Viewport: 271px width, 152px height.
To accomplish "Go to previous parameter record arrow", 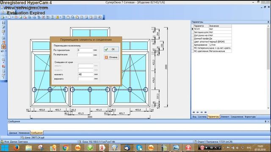I will 198,112.
